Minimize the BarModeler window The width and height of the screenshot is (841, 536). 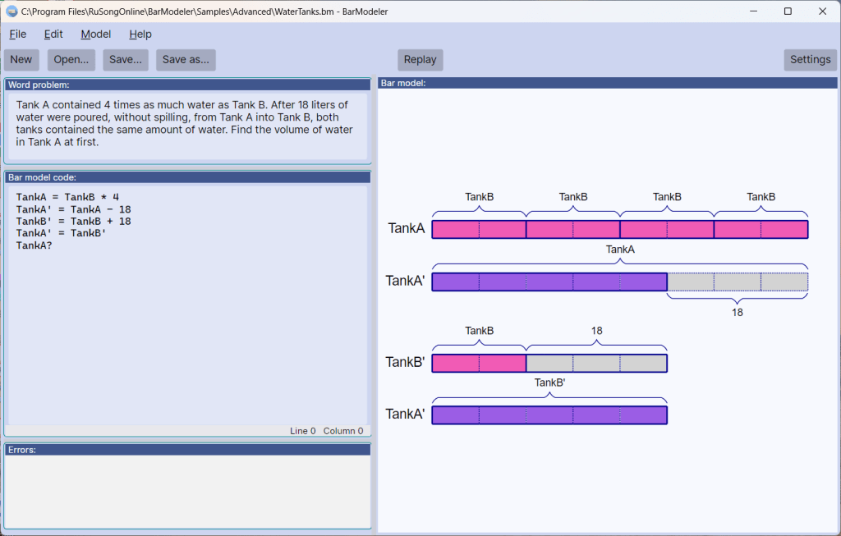coord(751,11)
